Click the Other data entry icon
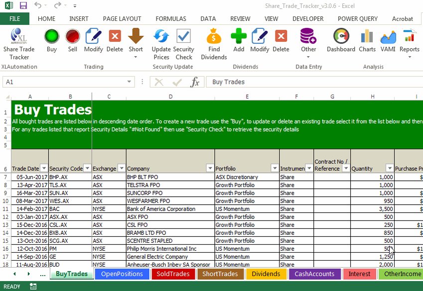Viewport: 423px width, 291px height. [x=308, y=36]
